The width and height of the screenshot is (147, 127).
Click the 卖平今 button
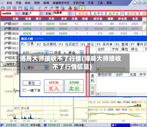[x=98, y=14]
